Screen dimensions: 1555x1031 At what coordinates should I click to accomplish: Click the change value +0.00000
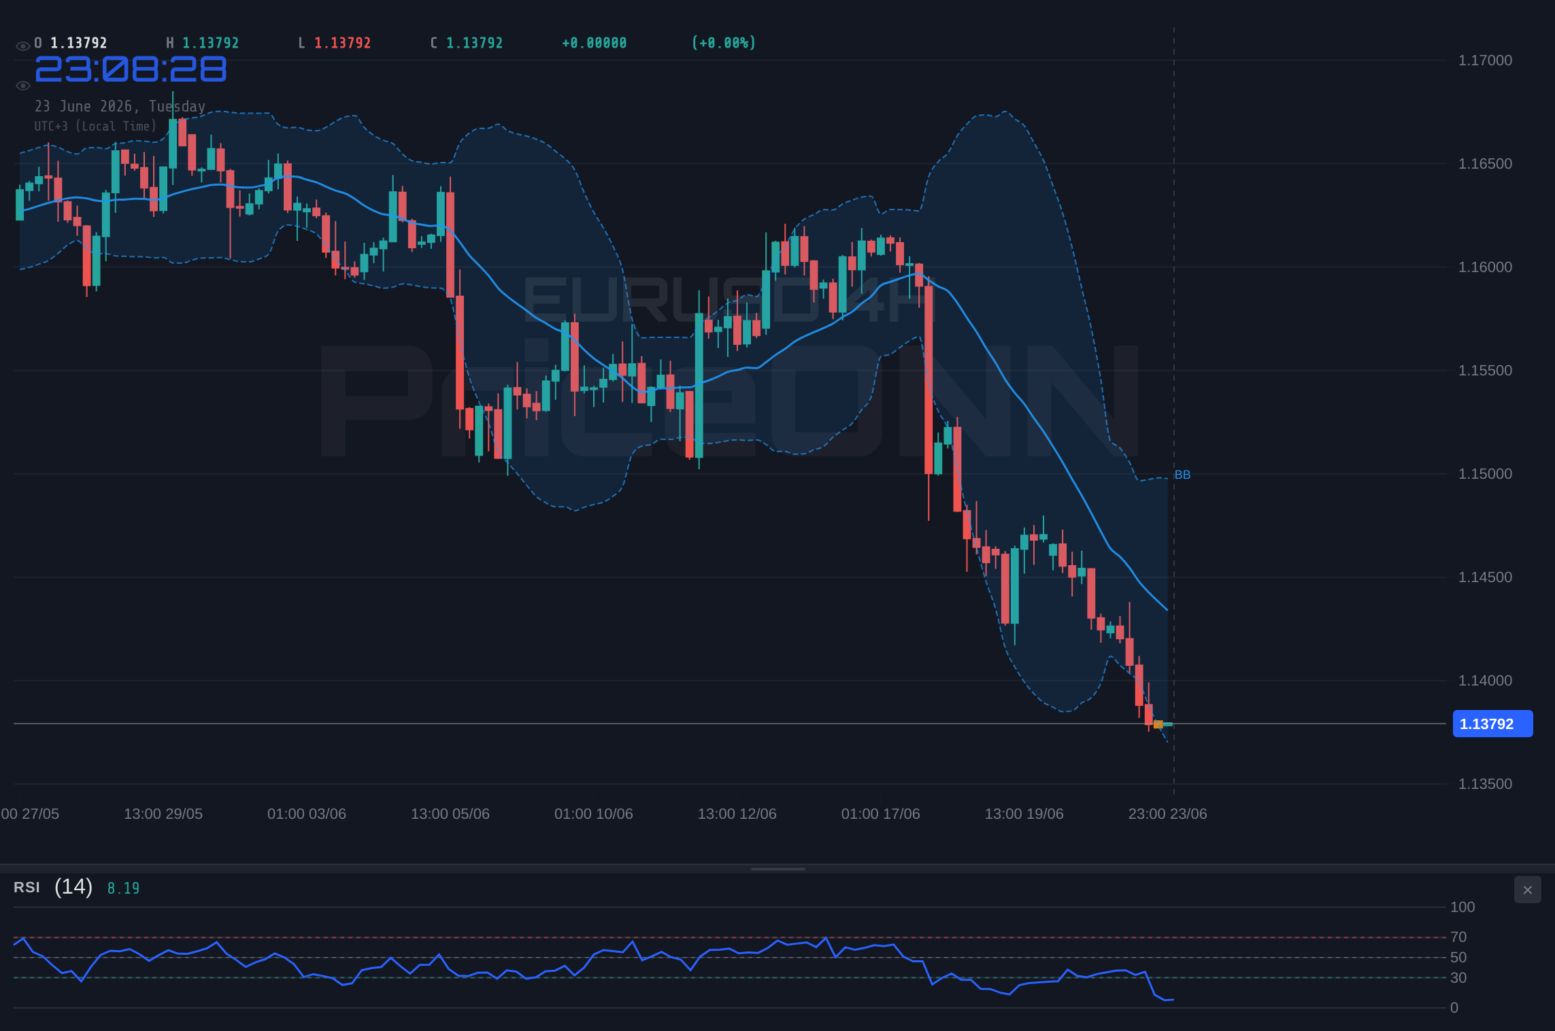pos(594,43)
